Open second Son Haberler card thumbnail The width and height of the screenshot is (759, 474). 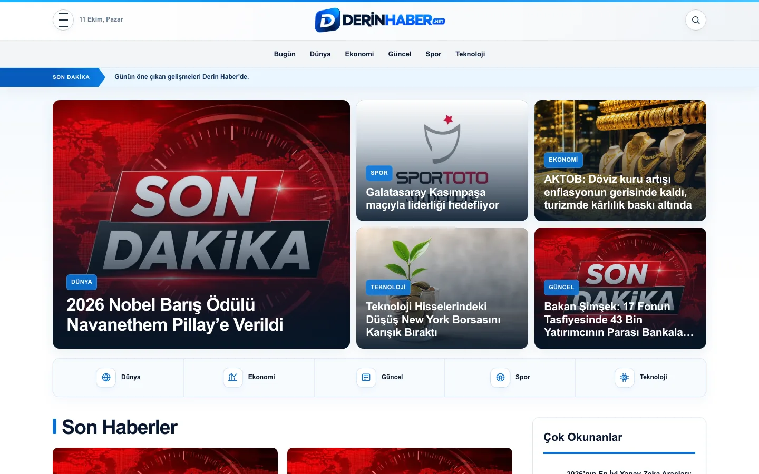pos(400,461)
